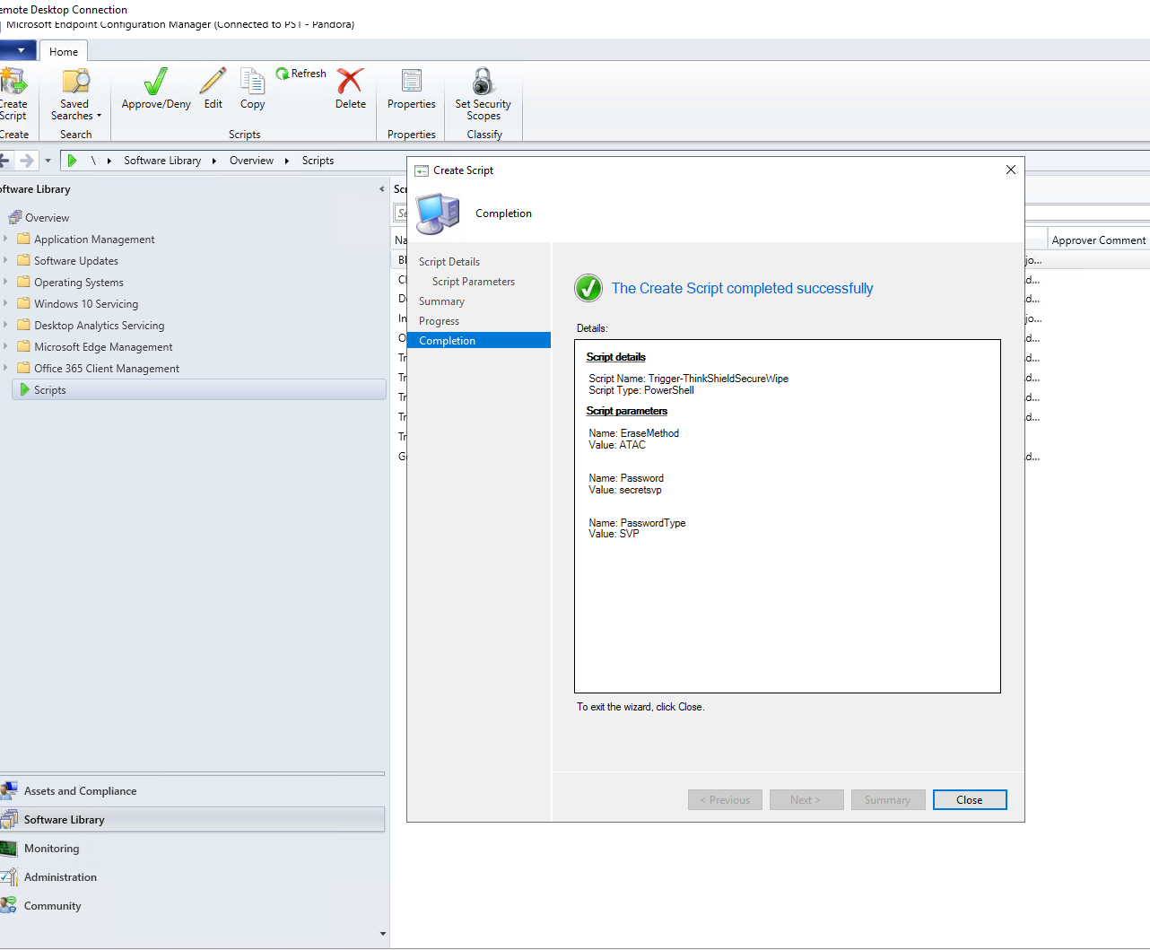Select Script Parameters wizard step
The height and width of the screenshot is (950, 1150).
[x=474, y=282]
